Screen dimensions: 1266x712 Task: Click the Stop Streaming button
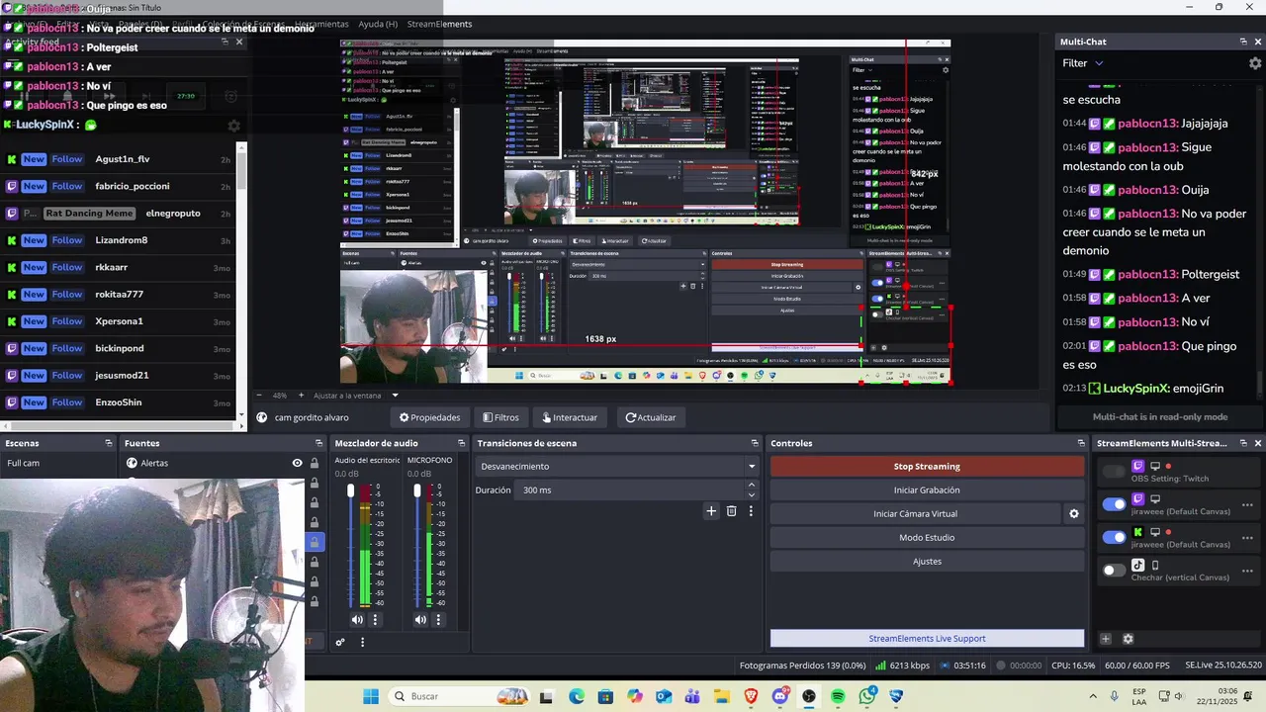(x=927, y=467)
